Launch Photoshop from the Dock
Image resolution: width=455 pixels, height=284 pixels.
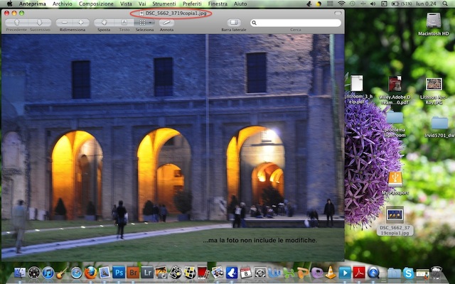tap(119, 273)
